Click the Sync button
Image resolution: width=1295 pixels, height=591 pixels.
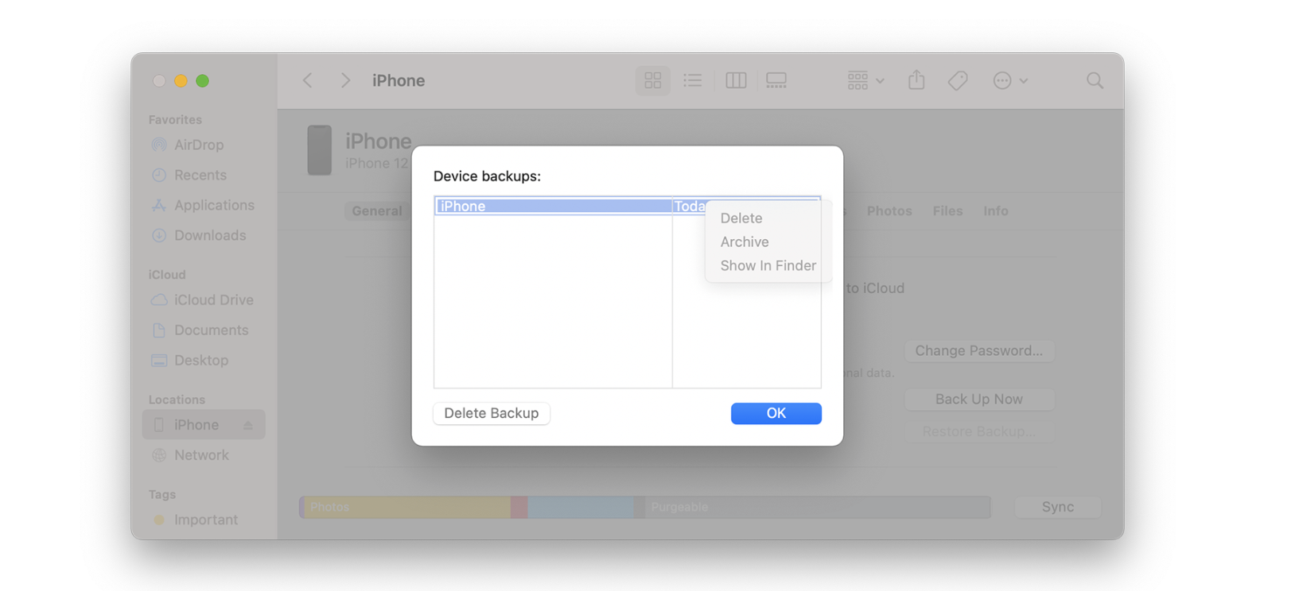pos(1058,507)
